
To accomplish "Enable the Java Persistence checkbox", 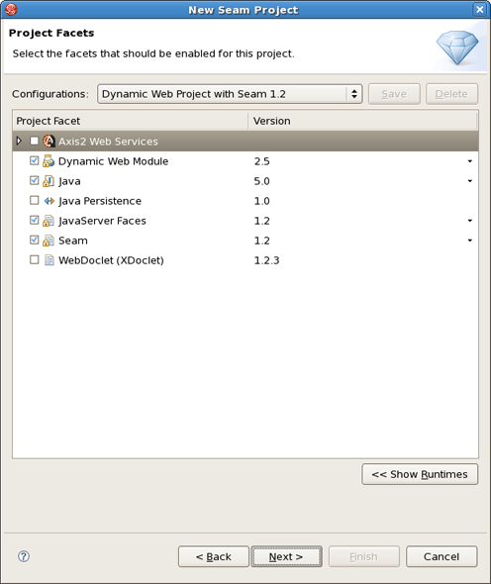I will 35,200.
